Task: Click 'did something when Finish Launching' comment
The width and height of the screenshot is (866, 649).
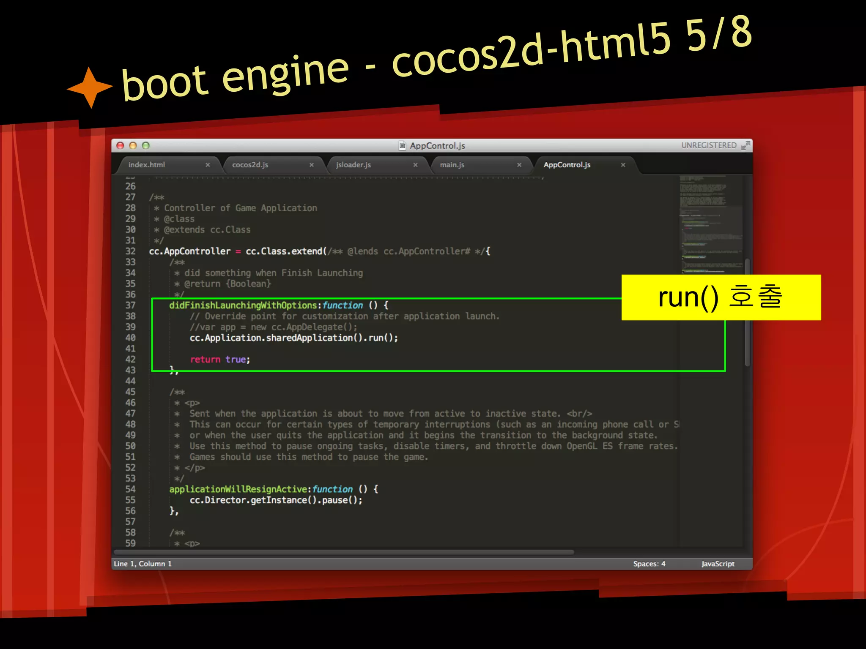Action: 274,273
